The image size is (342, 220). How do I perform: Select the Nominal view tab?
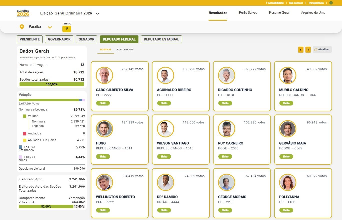point(106,50)
